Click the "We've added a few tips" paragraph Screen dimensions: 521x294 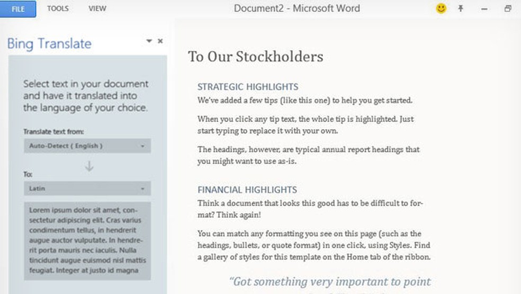(304, 100)
